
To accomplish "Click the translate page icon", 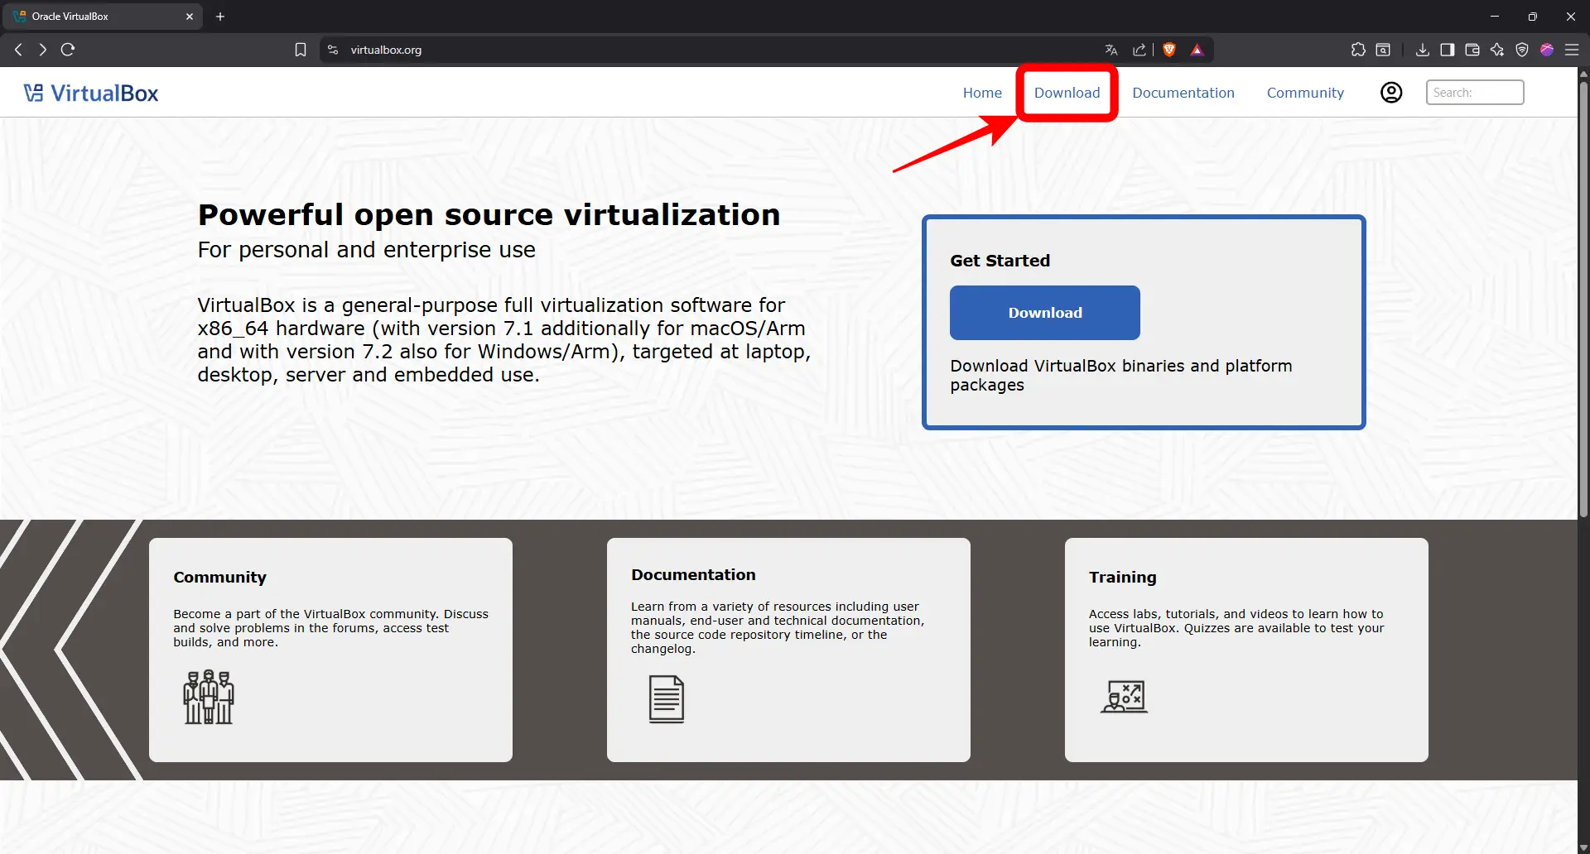I will click(x=1111, y=50).
